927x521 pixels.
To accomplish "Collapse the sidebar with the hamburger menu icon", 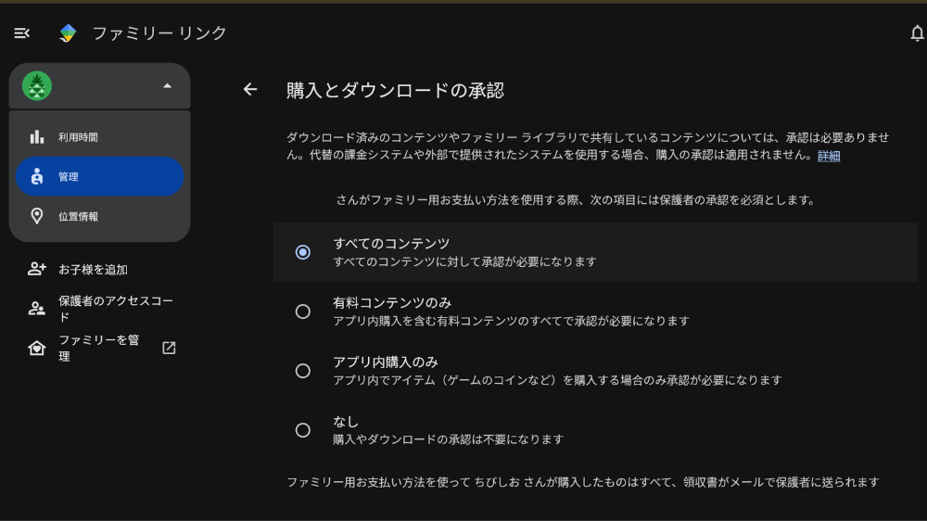I will click(22, 33).
